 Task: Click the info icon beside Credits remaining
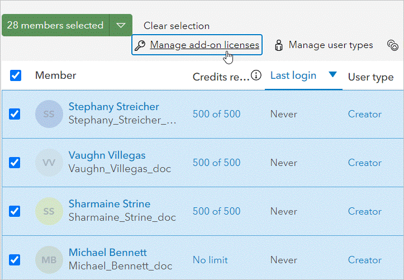tap(256, 75)
